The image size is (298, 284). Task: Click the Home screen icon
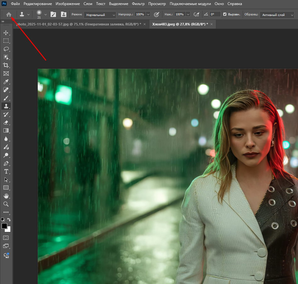[8, 14]
